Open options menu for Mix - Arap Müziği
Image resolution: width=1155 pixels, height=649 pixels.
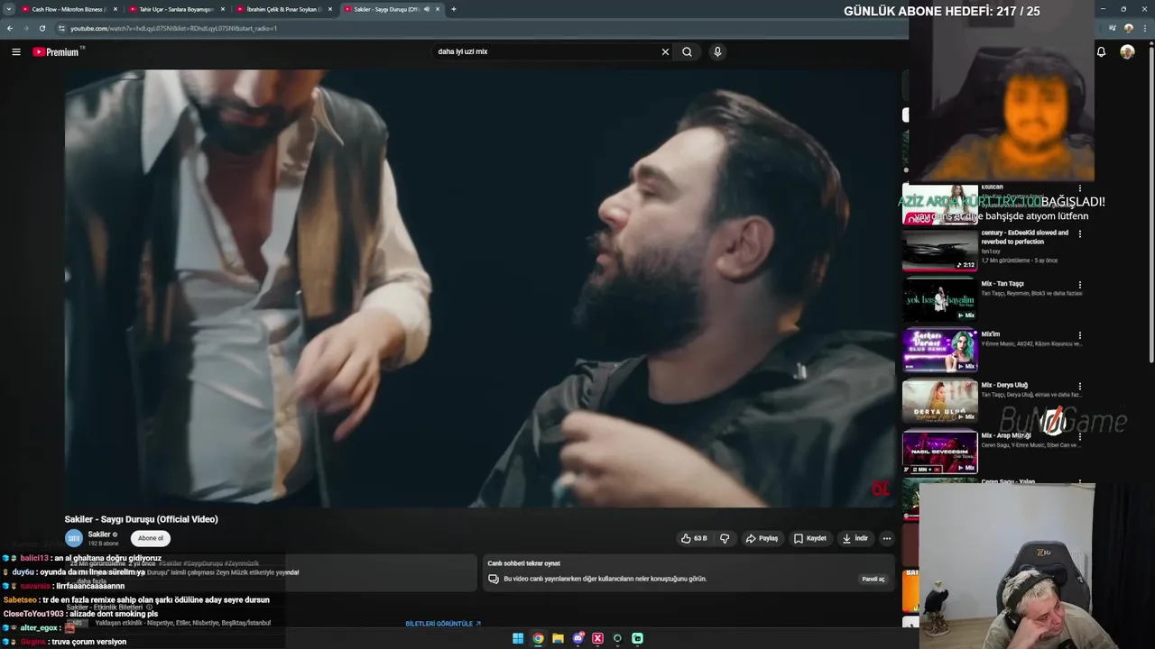coord(1079,436)
